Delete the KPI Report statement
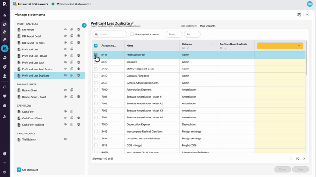This screenshot has height=177, width=316. click(78, 29)
